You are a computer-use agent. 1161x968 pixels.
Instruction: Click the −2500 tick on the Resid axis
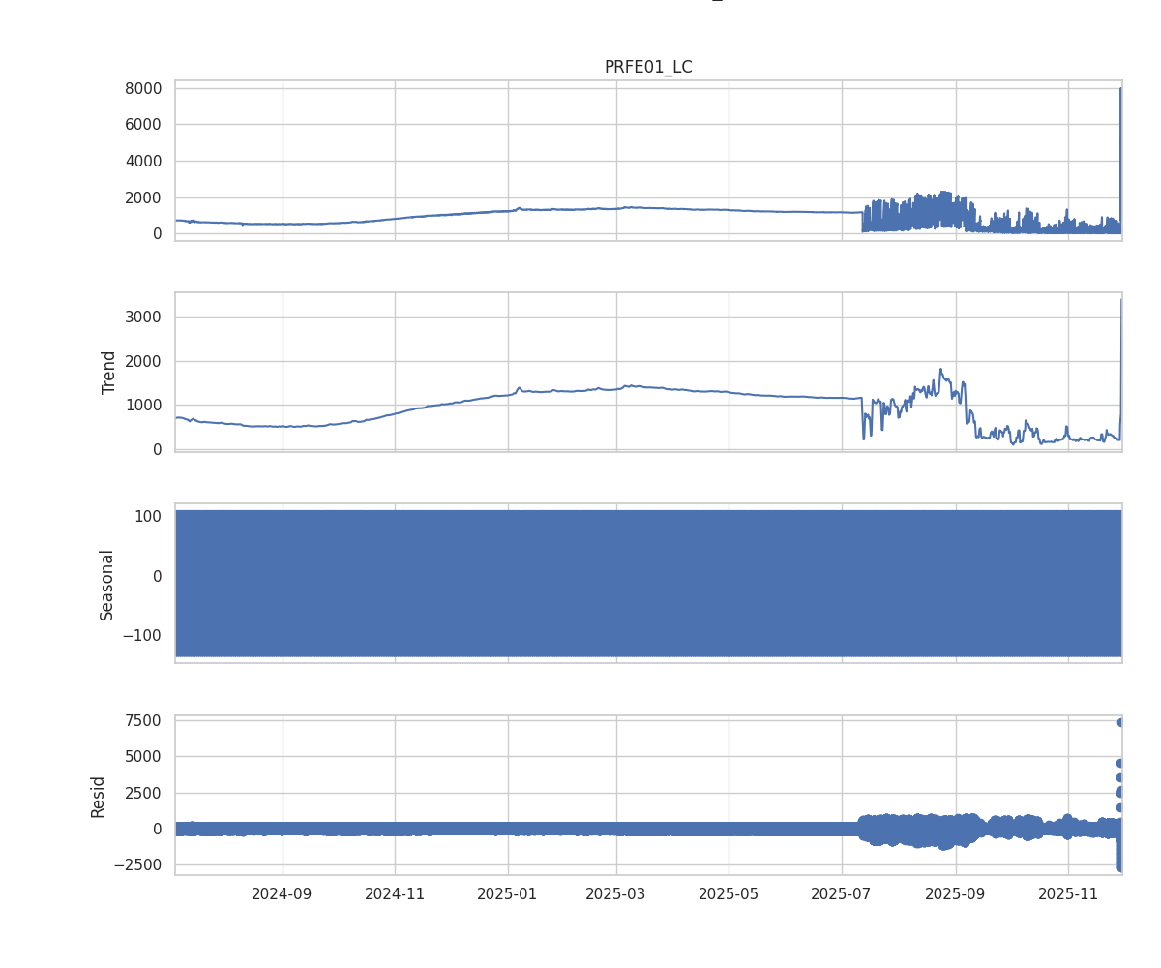click(135, 865)
